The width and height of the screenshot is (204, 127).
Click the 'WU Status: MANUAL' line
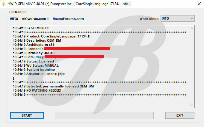[x=36, y=65]
